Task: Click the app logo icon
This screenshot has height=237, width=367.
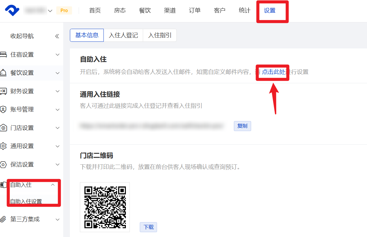Action: [12, 11]
